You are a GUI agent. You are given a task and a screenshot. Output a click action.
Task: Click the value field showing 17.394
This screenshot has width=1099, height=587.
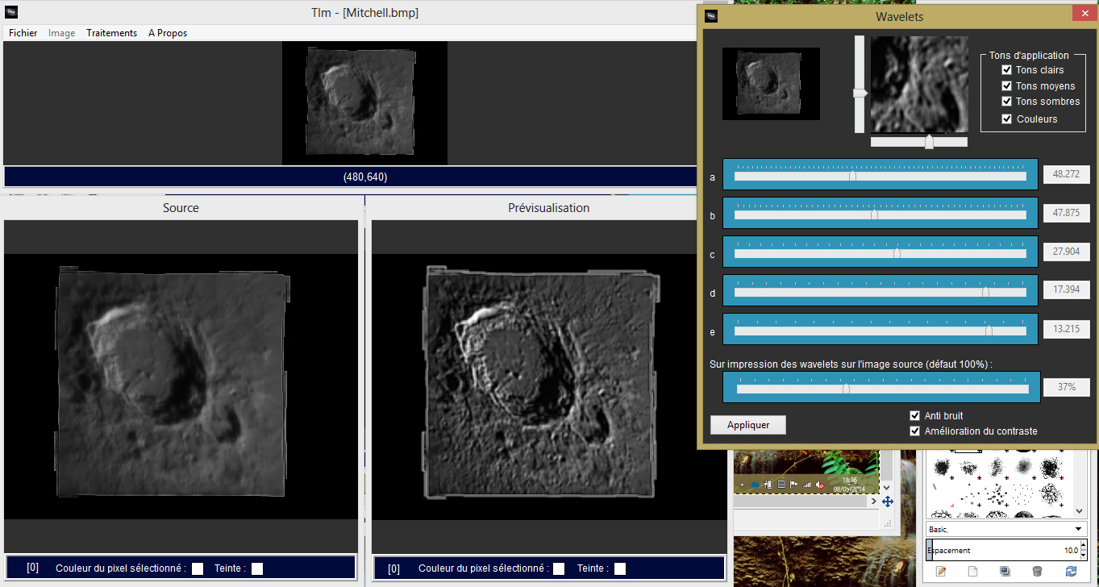click(x=1066, y=290)
